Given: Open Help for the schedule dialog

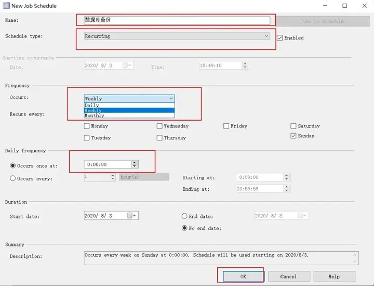Looking at the screenshot, I should point(334,277).
